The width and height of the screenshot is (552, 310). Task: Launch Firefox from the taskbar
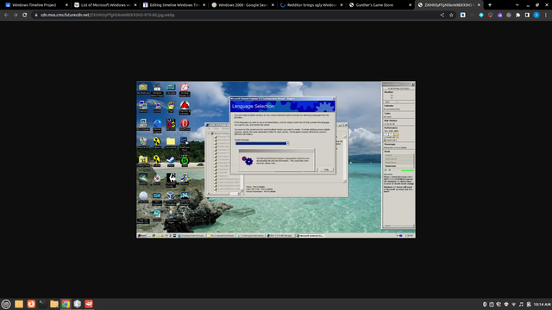[31, 304]
